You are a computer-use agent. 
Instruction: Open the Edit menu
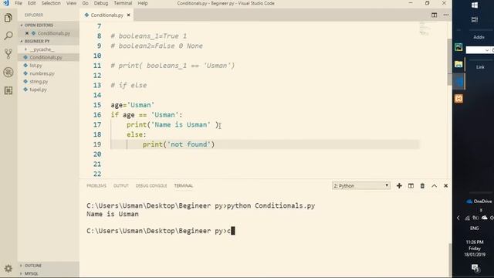click(x=32, y=3)
